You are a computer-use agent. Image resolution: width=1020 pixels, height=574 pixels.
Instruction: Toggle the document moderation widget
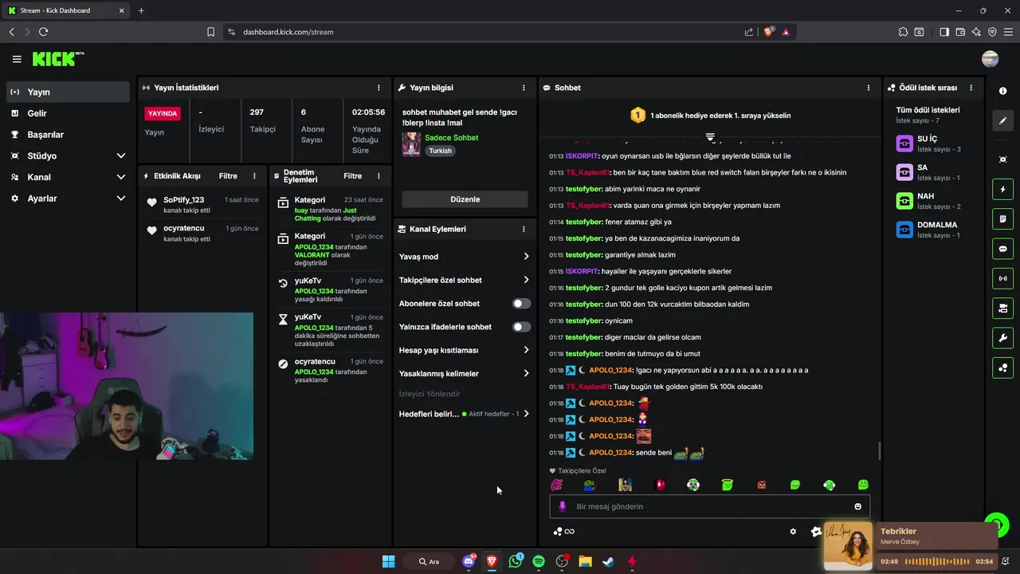[x=1003, y=219]
